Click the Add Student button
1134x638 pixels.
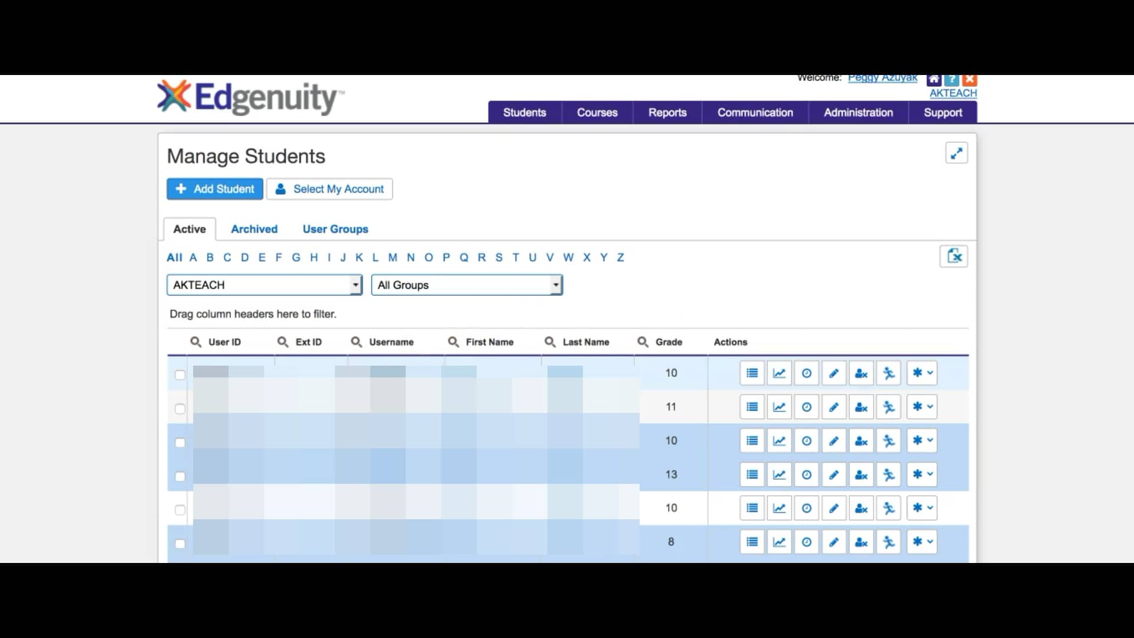pos(214,189)
